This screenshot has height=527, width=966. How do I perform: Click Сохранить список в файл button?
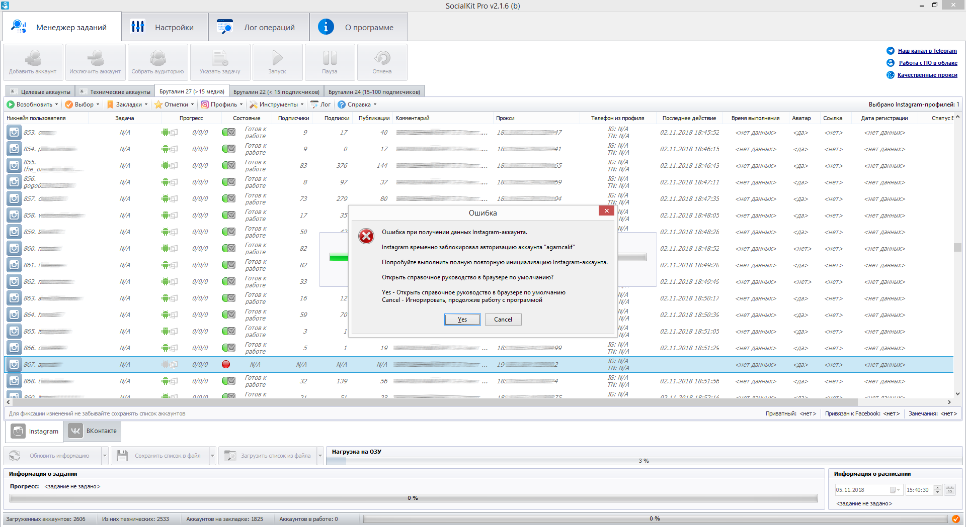pyautogui.click(x=160, y=456)
